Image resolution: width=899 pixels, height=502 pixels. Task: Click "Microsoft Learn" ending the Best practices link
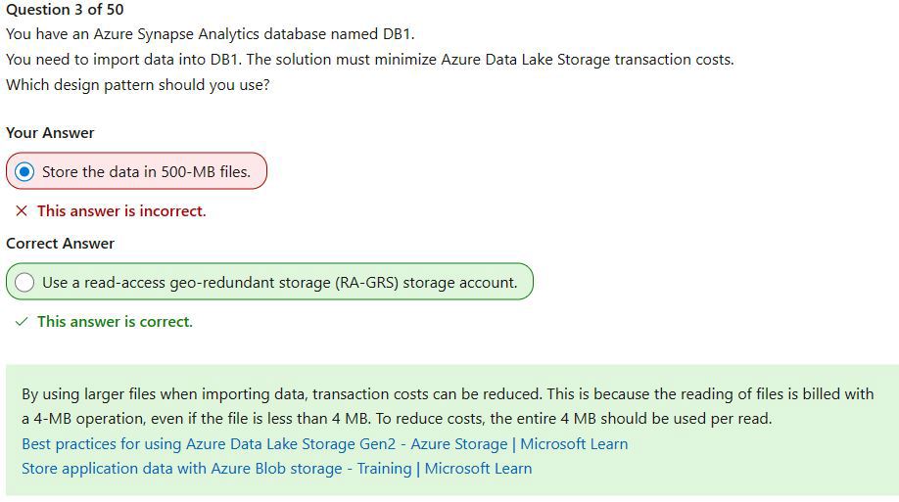click(x=574, y=443)
